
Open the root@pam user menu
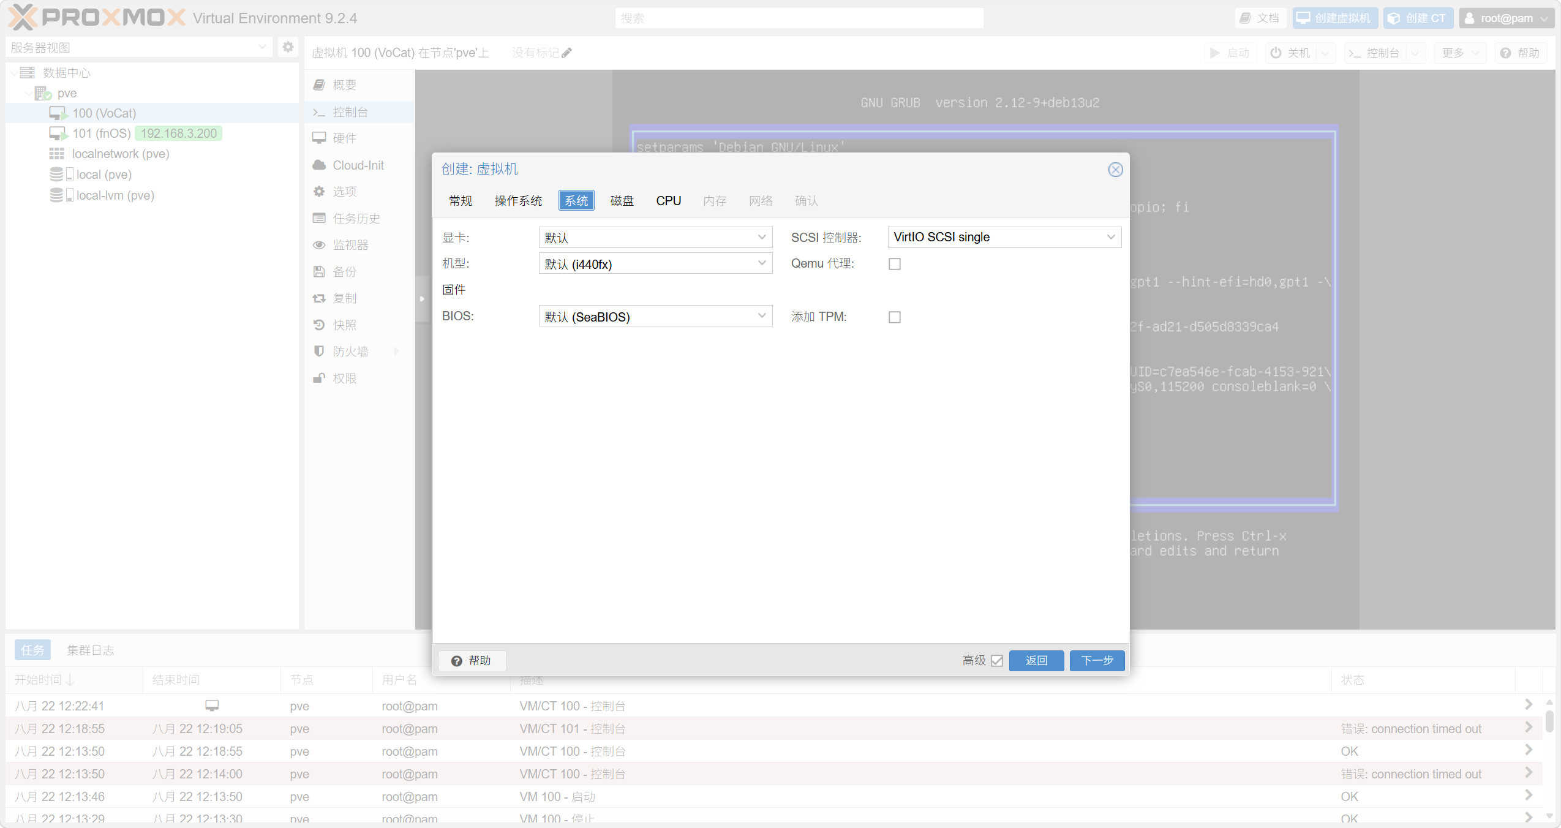pos(1506,18)
